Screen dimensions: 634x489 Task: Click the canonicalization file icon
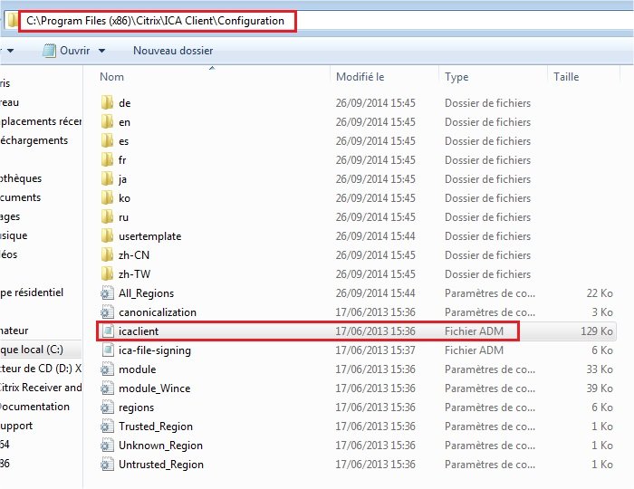click(x=107, y=312)
